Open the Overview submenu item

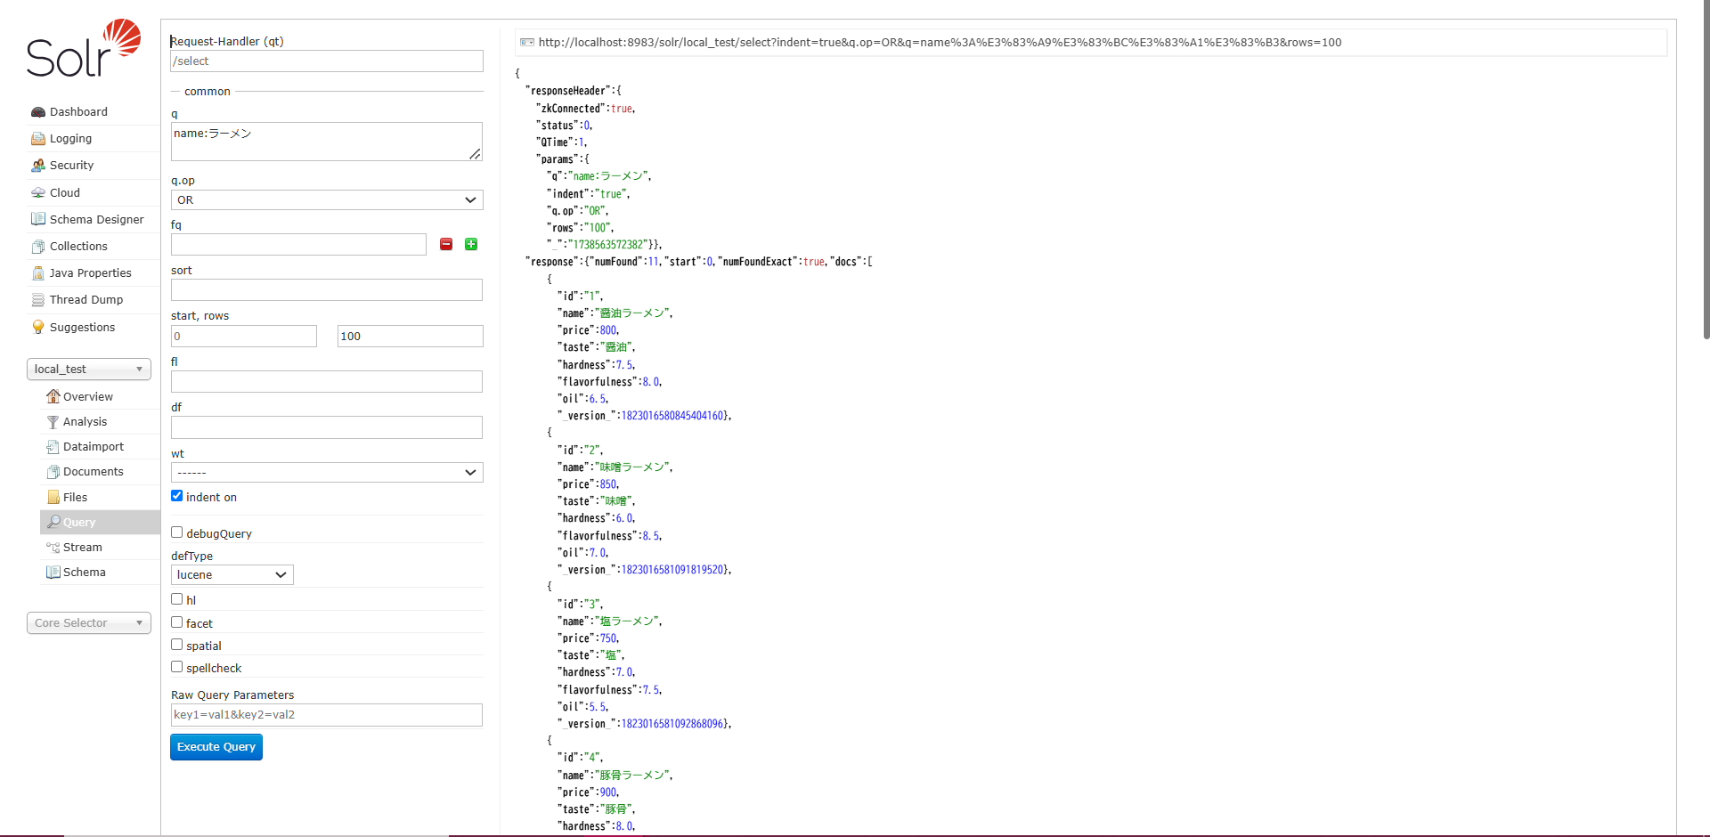tap(88, 397)
